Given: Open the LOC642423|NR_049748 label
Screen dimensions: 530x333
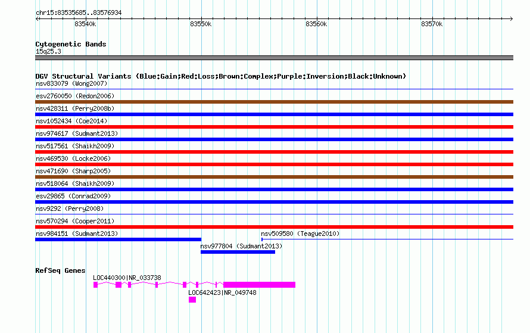Looking at the screenshot, I should pyautogui.click(x=222, y=292).
